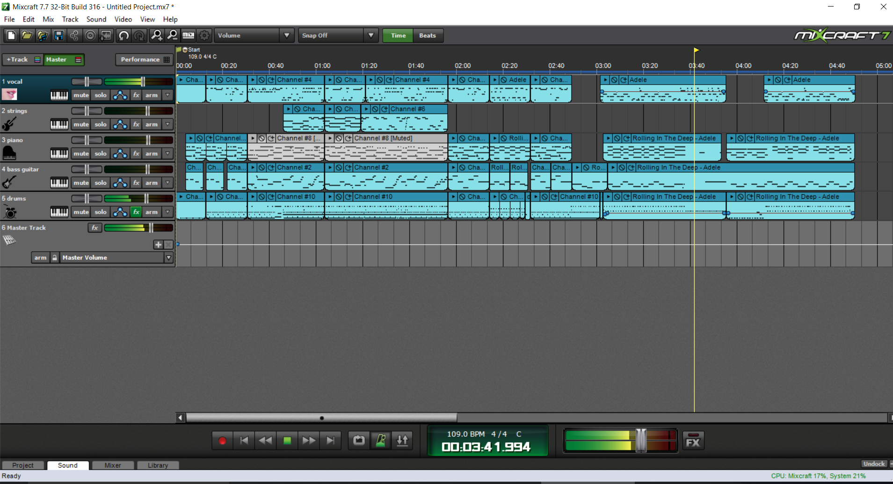
Task: Open fx effects on the drums track
Action: click(136, 212)
